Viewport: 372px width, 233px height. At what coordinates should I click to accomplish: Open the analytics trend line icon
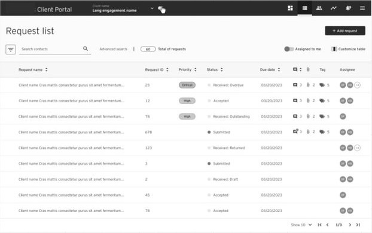[334, 8]
